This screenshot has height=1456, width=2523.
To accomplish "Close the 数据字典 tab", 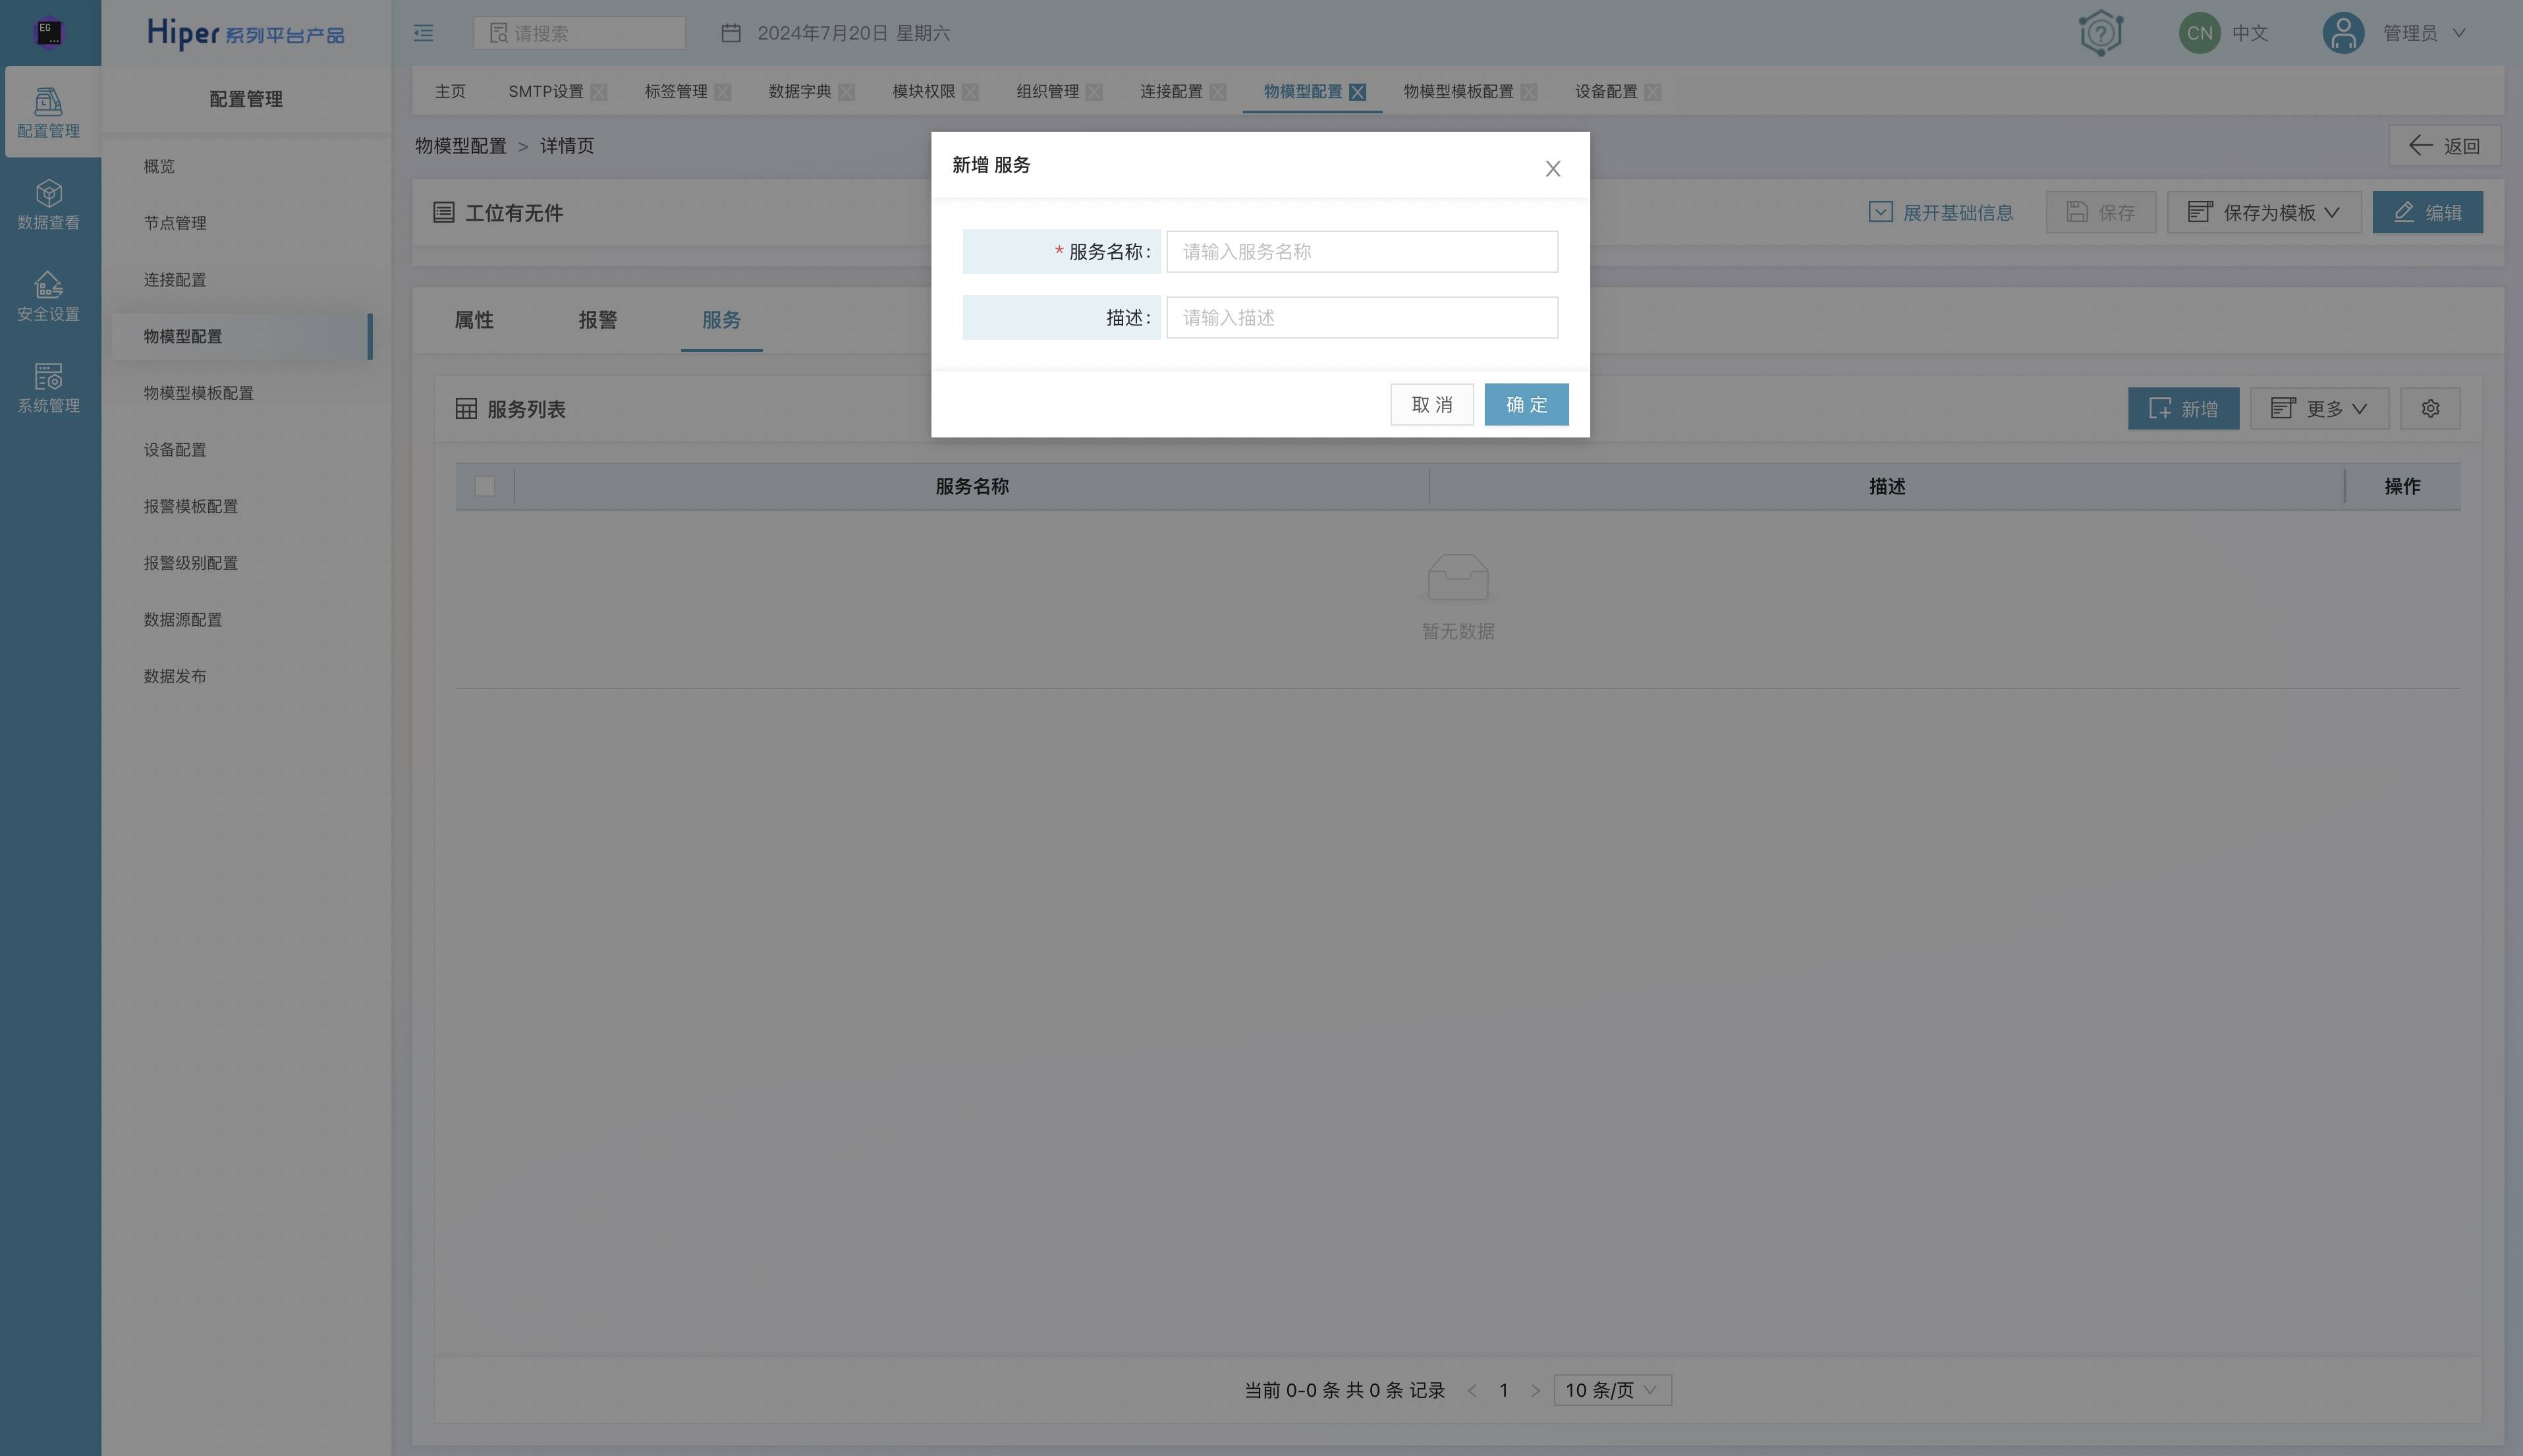I will pyautogui.click(x=846, y=92).
